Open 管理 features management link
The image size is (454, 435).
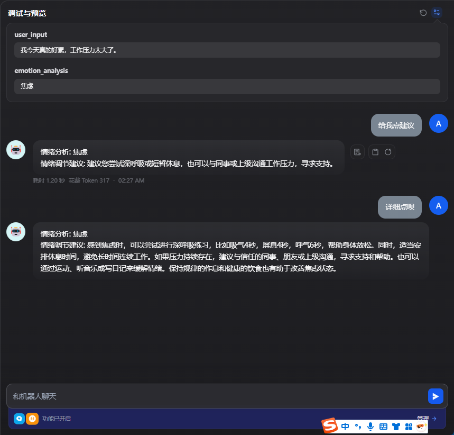click(427, 418)
